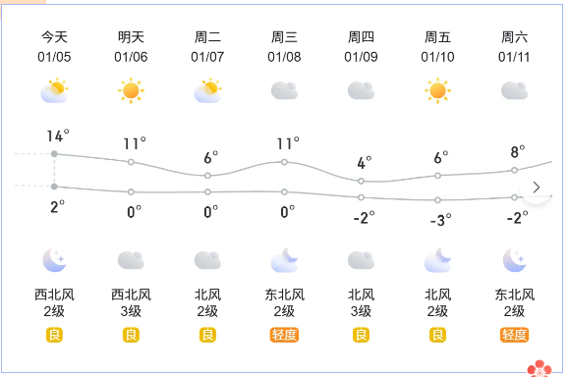Click Tuesday 01/07 partly cloudy daytime icon

coord(207,90)
